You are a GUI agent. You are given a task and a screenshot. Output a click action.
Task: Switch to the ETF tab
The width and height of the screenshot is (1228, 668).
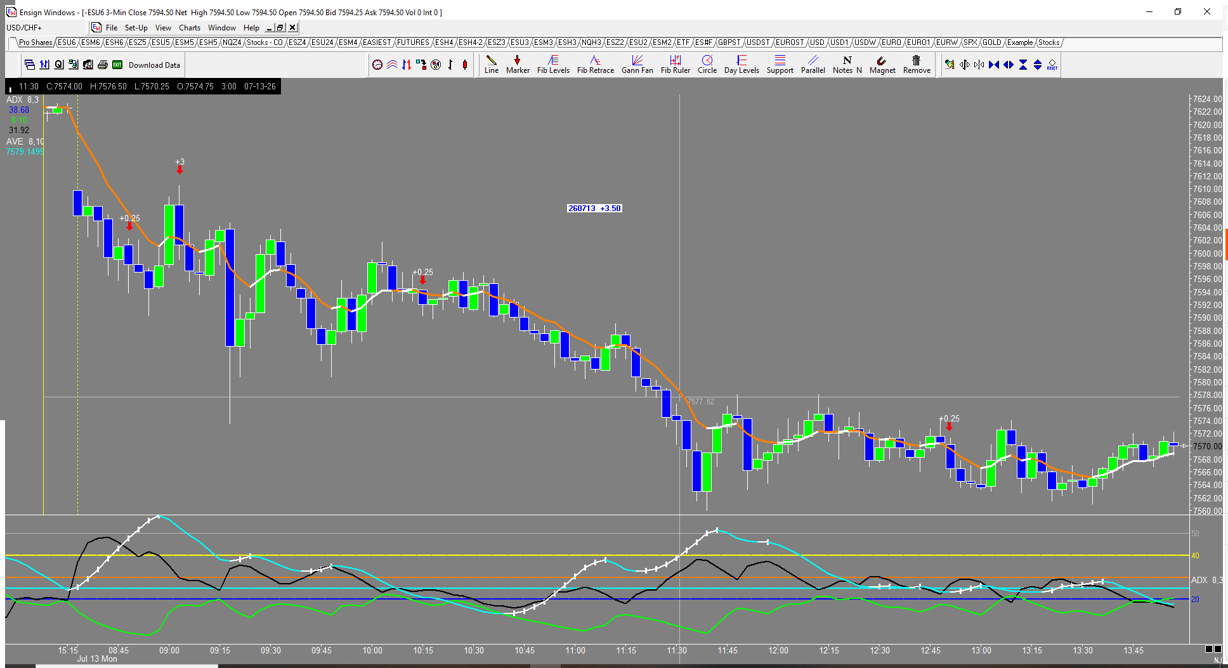click(683, 42)
